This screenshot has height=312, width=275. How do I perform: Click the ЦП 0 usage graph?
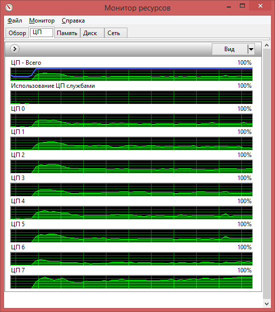pyautogui.click(x=131, y=120)
